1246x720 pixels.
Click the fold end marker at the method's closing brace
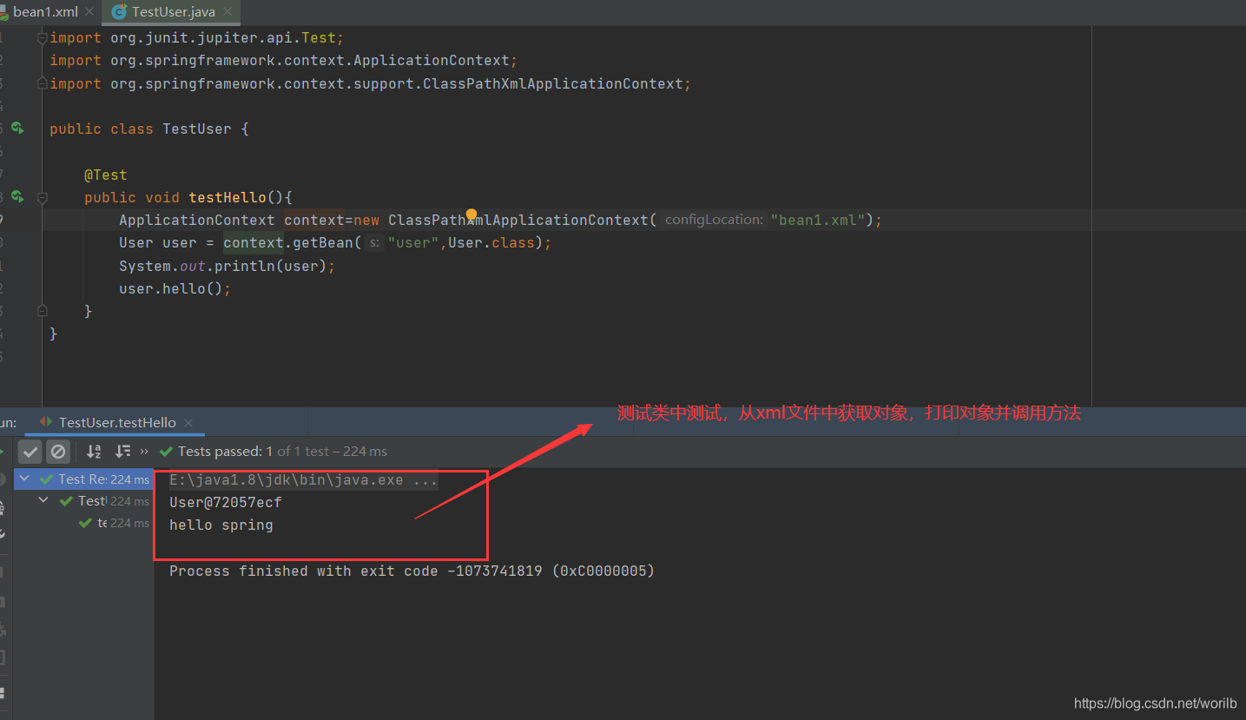coord(42,311)
